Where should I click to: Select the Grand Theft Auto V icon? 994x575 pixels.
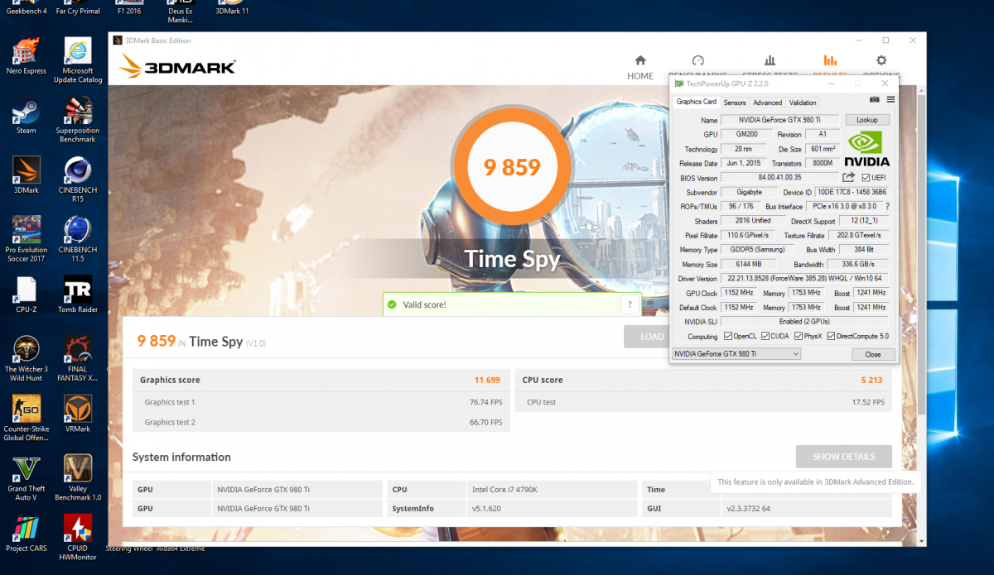(26, 478)
